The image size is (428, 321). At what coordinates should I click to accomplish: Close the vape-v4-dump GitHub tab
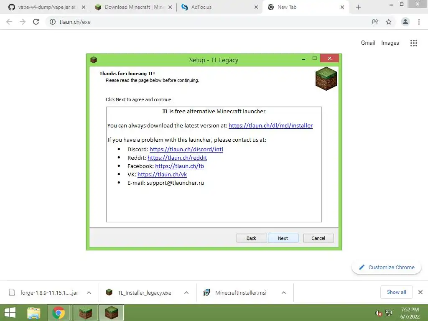(84, 7)
